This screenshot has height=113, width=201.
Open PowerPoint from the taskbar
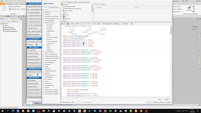tap(105, 111)
